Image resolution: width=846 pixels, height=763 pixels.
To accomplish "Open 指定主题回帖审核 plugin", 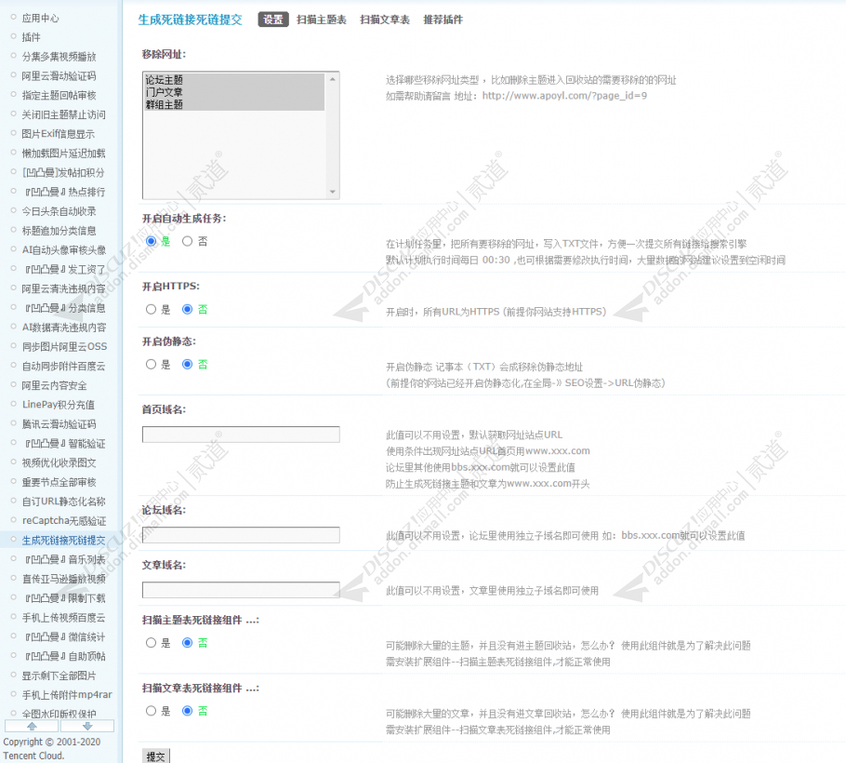I will tap(59, 95).
